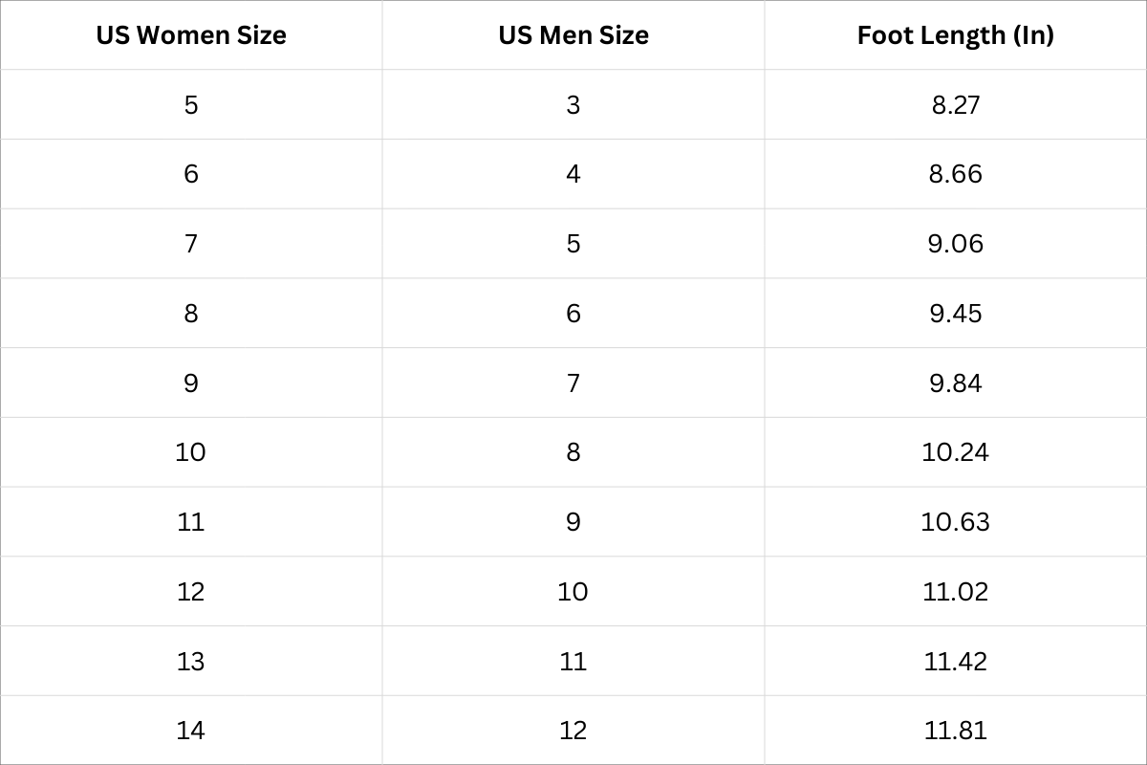Select the 10.63 foot length cell
Image resolution: width=1147 pixels, height=765 pixels.
pos(956,522)
